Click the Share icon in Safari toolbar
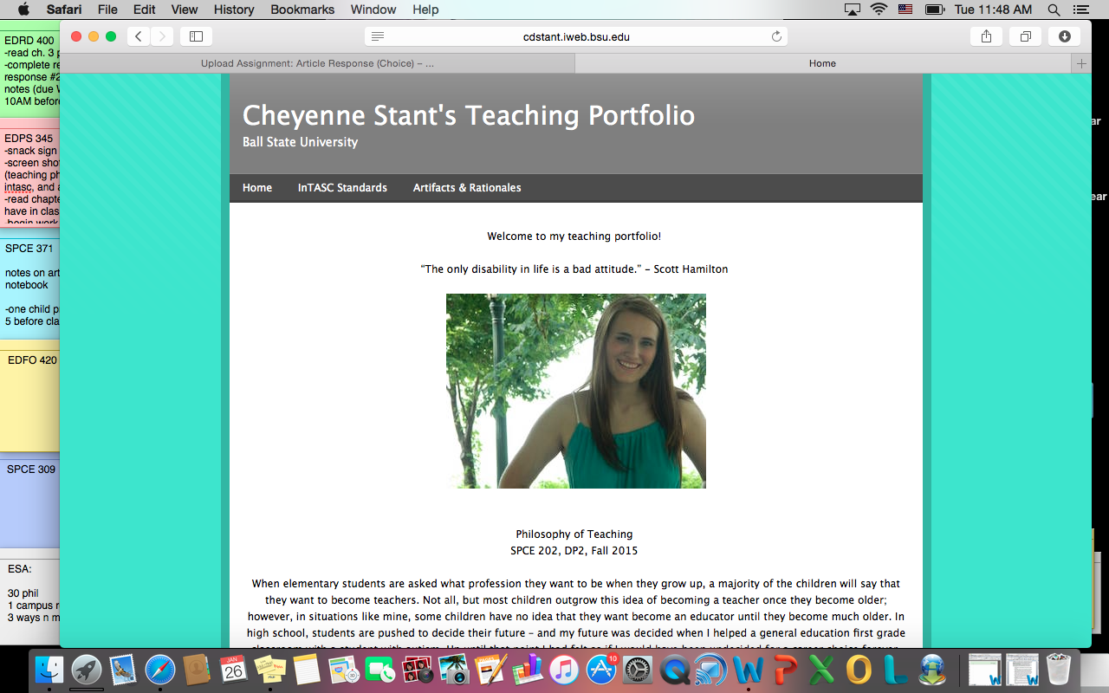Screen dimensions: 1109x693 [986, 36]
